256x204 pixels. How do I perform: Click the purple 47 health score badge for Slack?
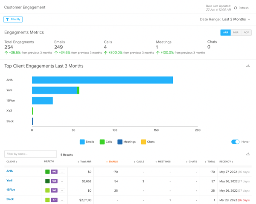pos(54,199)
